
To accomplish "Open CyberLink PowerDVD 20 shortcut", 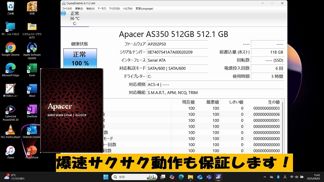I will [x=10, y=113].
